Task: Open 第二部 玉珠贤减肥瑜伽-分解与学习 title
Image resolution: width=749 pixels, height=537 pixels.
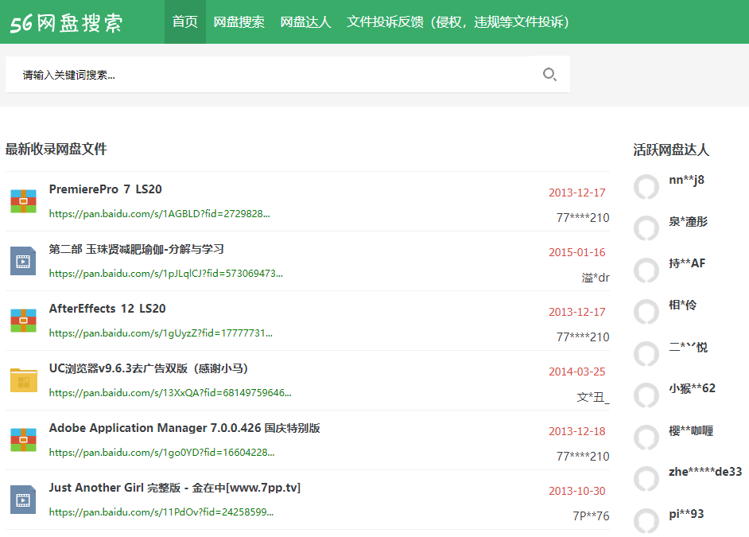Action: pyautogui.click(x=137, y=249)
